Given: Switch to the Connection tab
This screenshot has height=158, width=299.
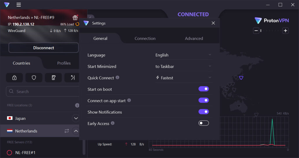Looking at the screenshot, I should pyautogui.click(x=145, y=38).
